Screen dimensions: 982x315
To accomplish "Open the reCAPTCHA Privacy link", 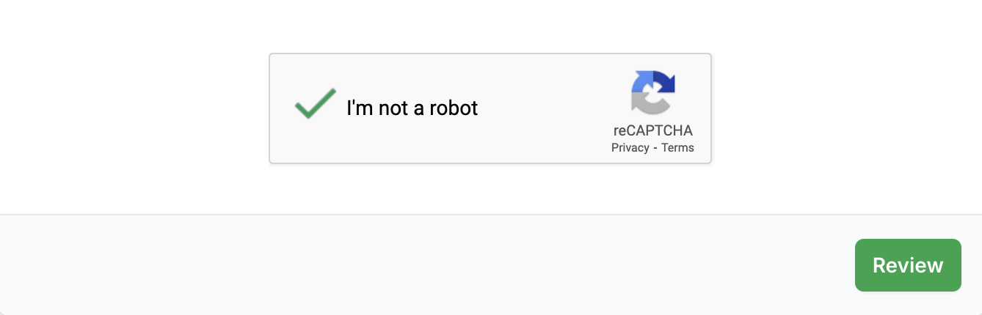I will [630, 148].
